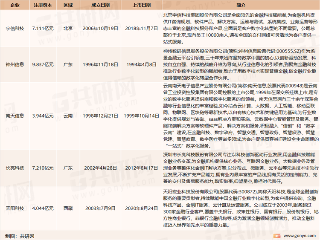The width and height of the screenshot is (320, 240).
Task: Click the orange 共研网 logo icon
Action: pos(277,236)
